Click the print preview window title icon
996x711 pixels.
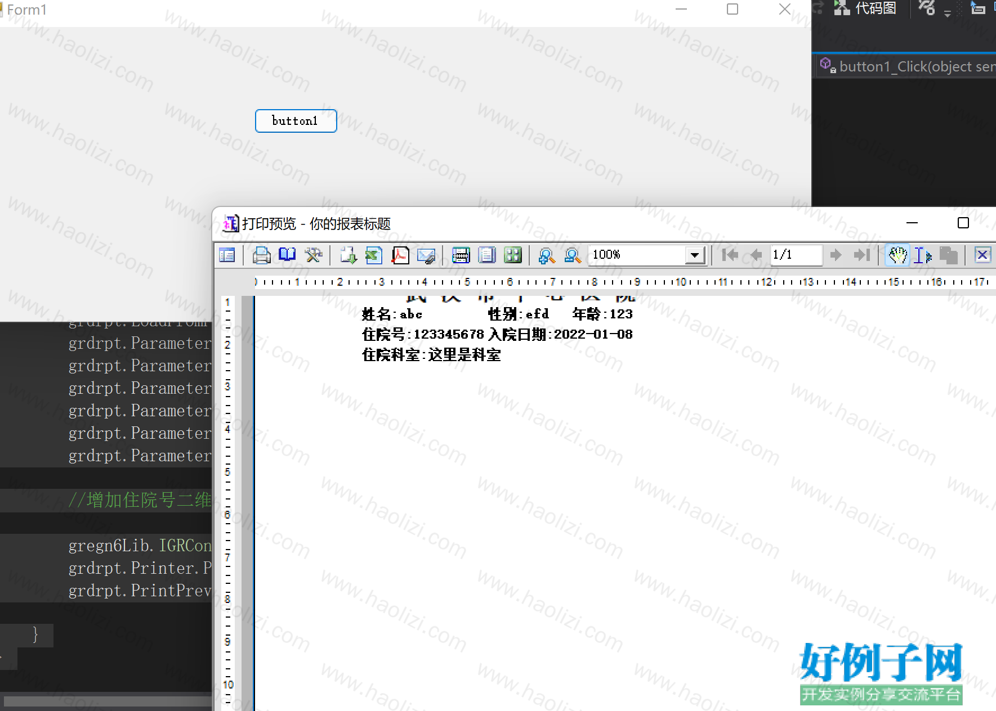coord(231,224)
